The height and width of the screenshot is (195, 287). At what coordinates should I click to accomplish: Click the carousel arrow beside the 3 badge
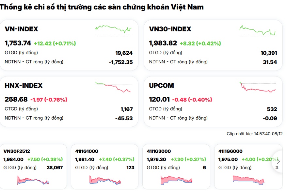(279, 161)
